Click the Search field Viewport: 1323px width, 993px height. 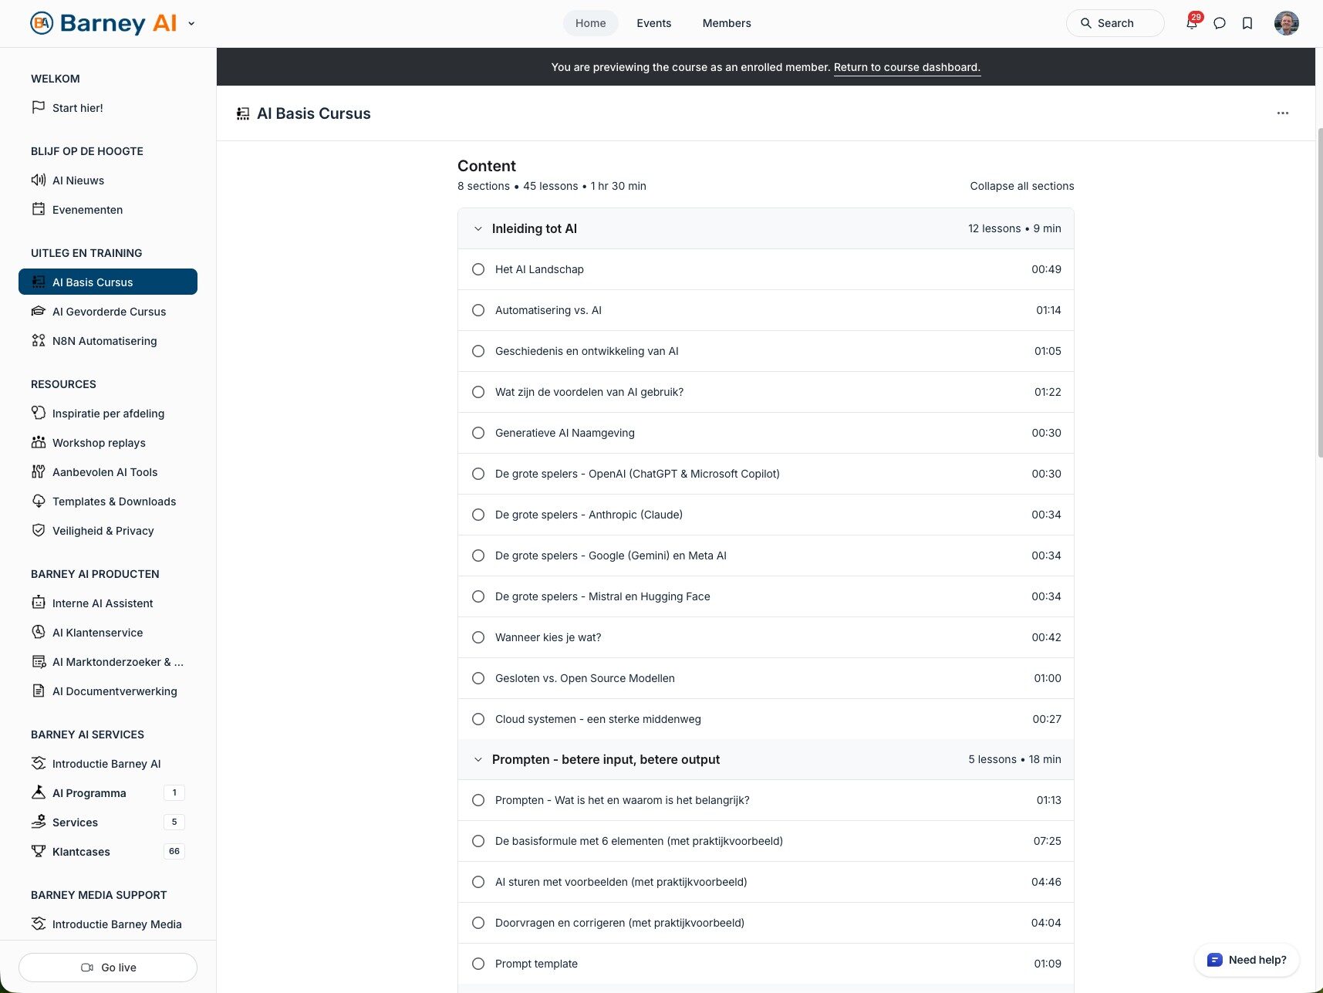point(1115,23)
